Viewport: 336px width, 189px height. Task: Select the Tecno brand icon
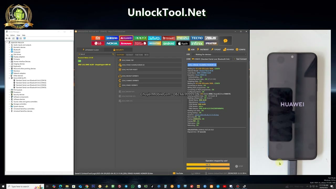pyautogui.click(x=197, y=38)
